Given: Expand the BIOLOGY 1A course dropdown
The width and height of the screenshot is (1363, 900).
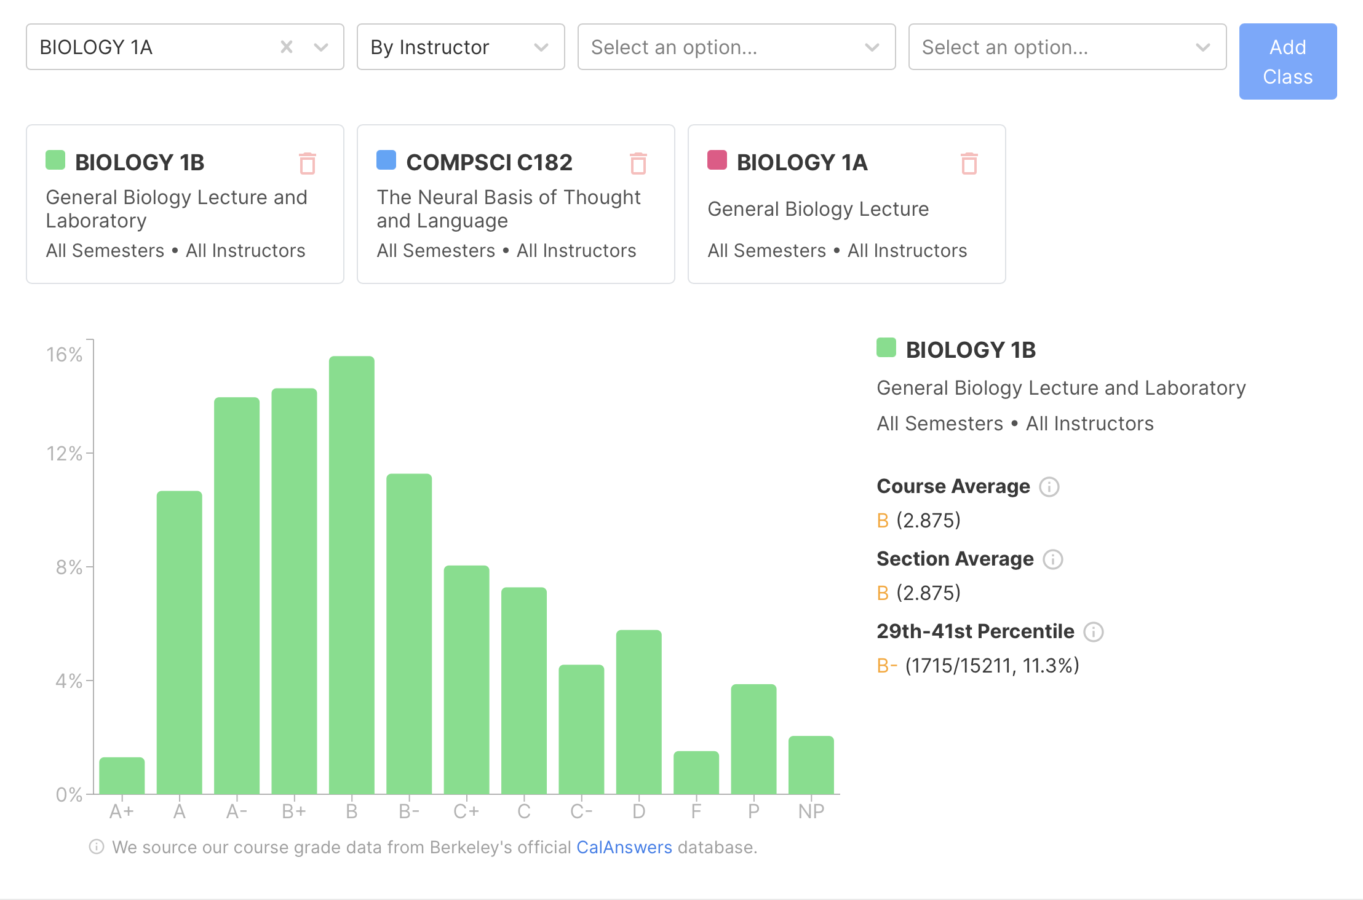Looking at the screenshot, I should [x=320, y=47].
